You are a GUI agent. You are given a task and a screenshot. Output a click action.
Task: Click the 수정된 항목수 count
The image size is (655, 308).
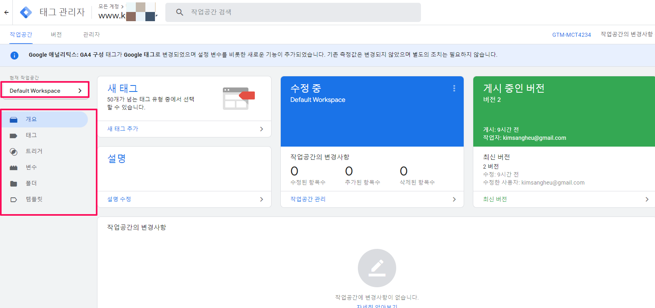pyautogui.click(x=294, y=171)
